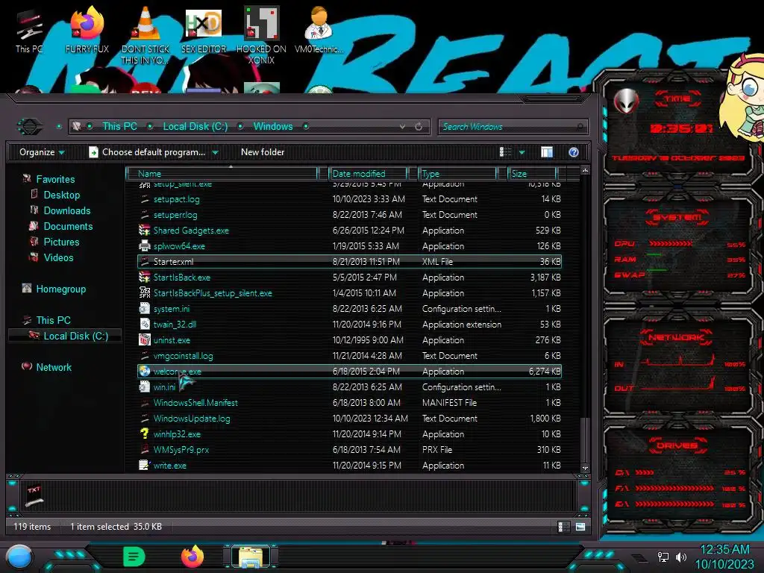Viewport: 764px width, 573px height.
Task: Select Network in navigation pane
Action: click(54, 367)
